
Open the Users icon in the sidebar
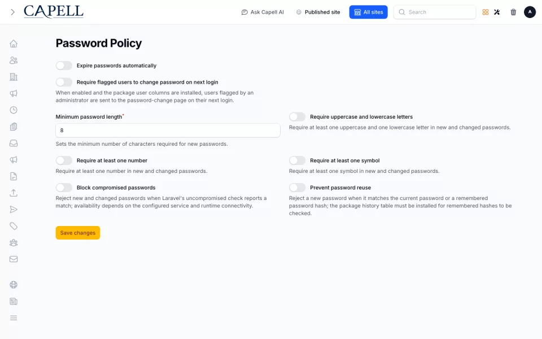(14, 60)
